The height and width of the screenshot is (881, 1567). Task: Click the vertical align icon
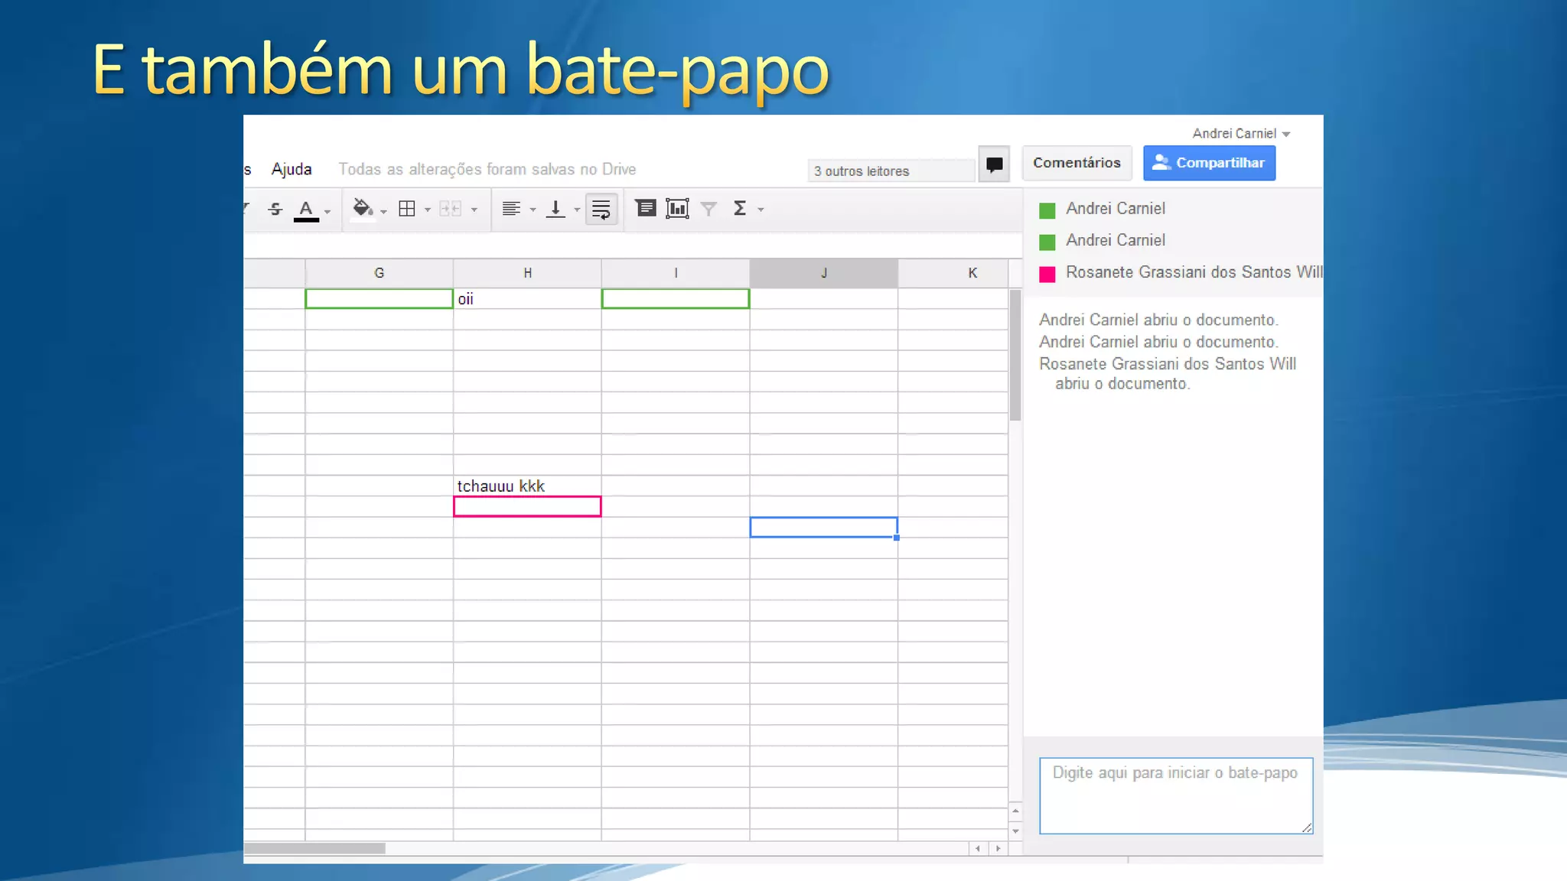point(555,209)
